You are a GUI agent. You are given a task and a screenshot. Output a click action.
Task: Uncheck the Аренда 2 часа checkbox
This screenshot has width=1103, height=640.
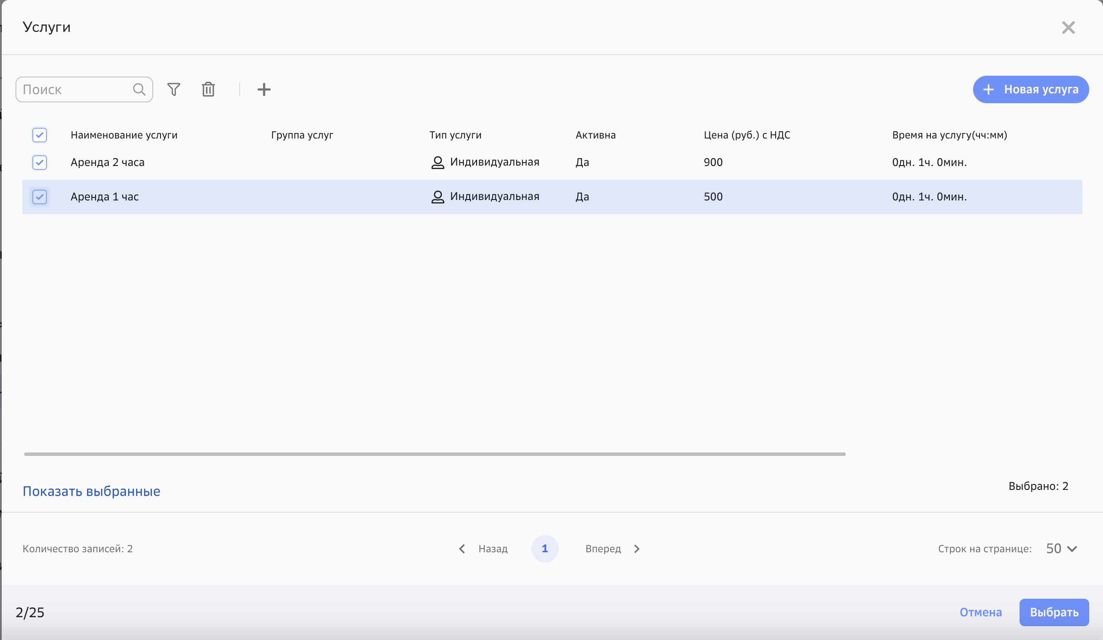point(40,163)
